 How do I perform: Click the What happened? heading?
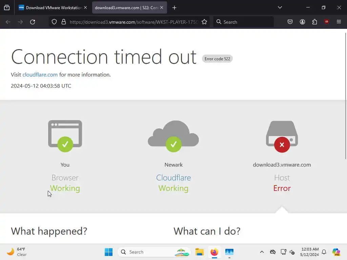(49, 231)
